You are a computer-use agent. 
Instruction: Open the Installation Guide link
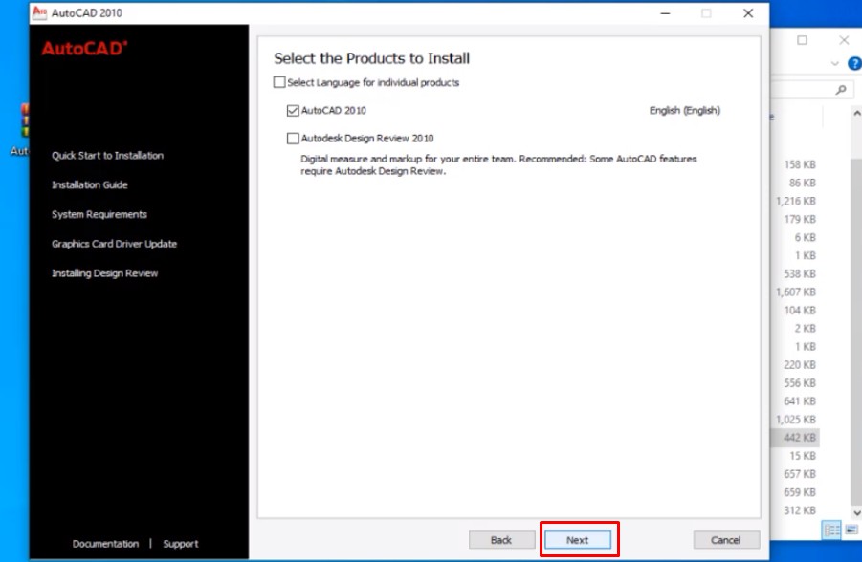pos(89,185)
